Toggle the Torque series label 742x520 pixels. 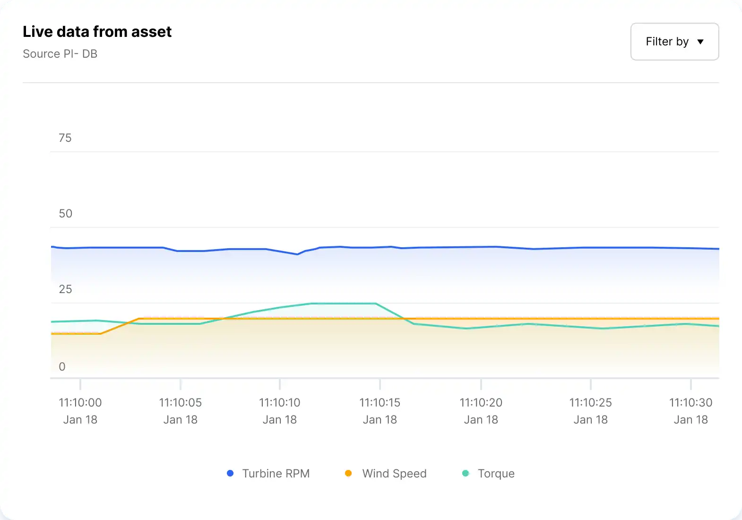pyautogui.click(x=496, y=474)
